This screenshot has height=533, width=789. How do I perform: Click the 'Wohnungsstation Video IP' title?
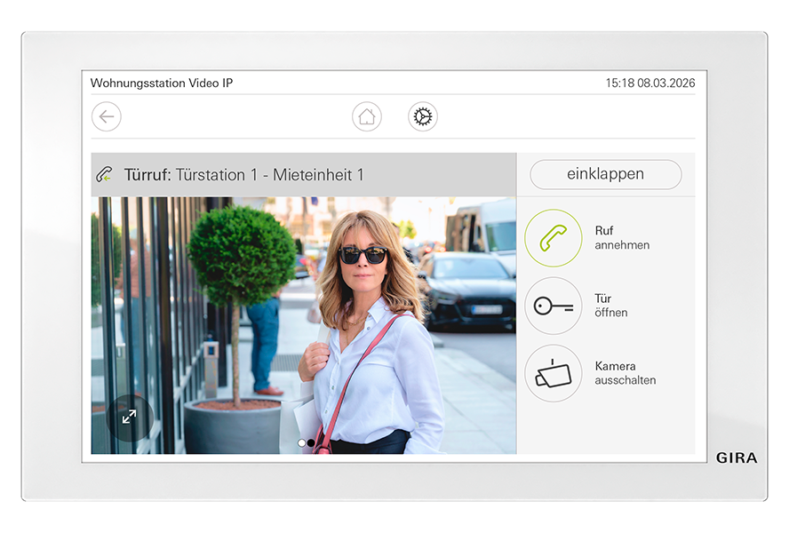point(162,84)
